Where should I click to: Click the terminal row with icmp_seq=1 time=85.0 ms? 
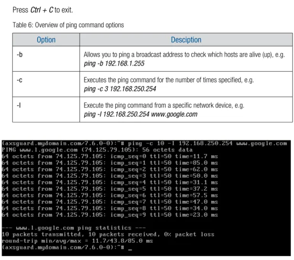tap(110, 163)
